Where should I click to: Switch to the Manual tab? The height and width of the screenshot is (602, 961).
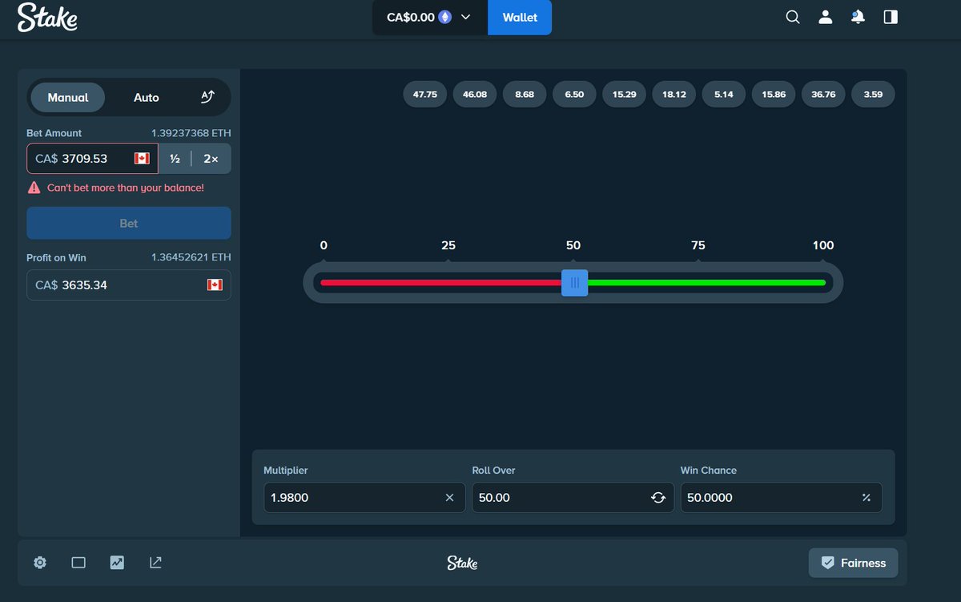(x=68, y=97)
